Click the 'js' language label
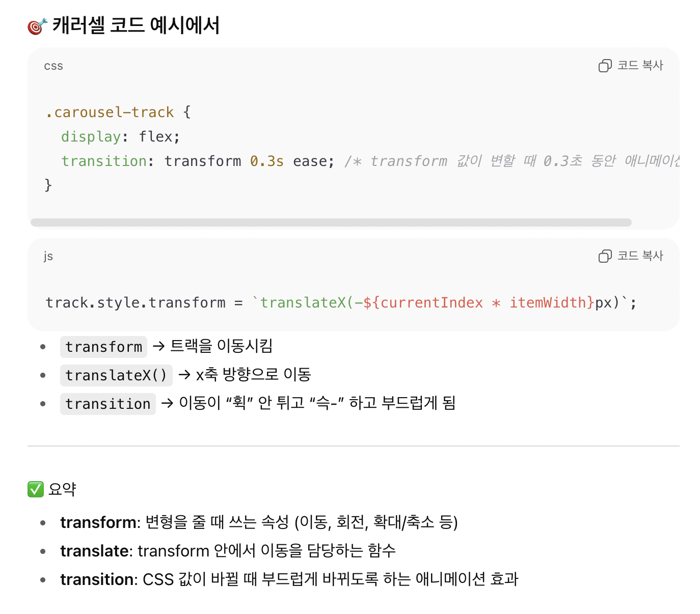 click(x=48, y=256)
